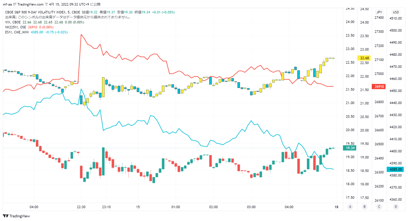
Task: Open the USD currency selector
Action: point(396,12)
